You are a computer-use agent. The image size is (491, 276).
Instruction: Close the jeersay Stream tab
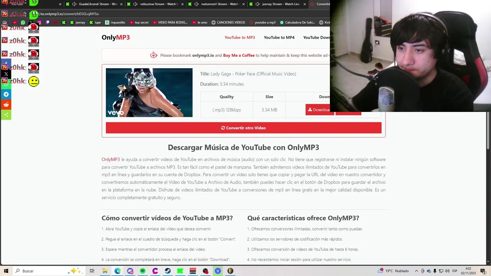tap(305, 4)
